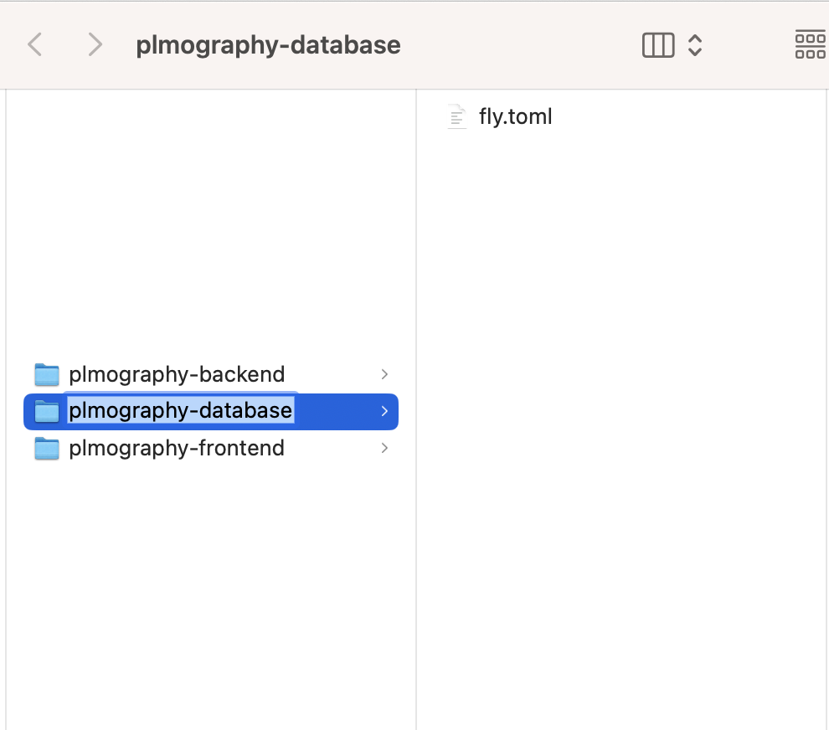Click the plmography-backend folder icon
Image resolution: width=829 pixels, height=730 pixels.
pyautogui.click(x=47, y=374)
